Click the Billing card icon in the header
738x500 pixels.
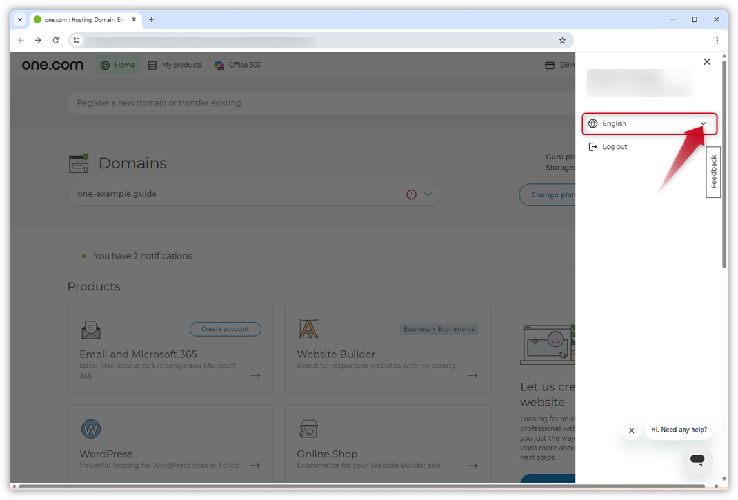click(550, 65)
